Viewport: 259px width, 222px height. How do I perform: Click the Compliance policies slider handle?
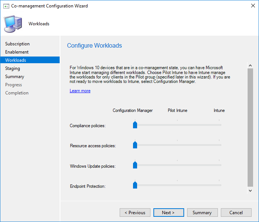point(135,125)
